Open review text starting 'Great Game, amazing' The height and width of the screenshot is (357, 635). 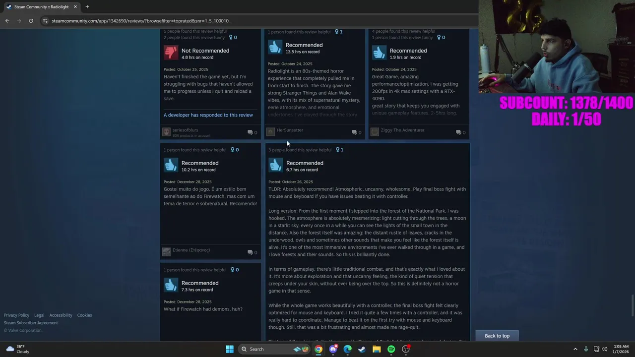pos(416,95)
